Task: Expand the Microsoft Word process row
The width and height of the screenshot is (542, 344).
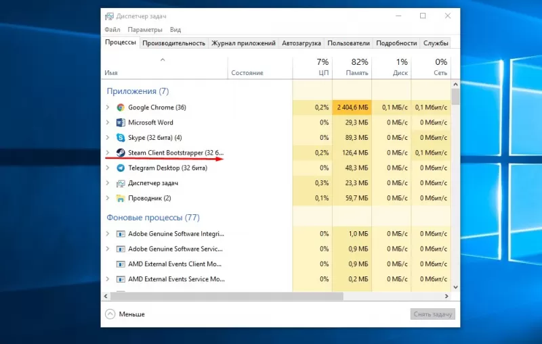Action: pyautogui.click(x=108, y=122)
